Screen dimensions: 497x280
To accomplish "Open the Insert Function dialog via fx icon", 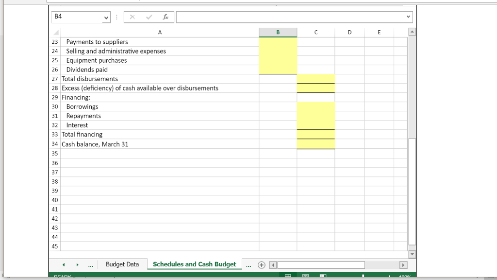I will pos(165,17).
